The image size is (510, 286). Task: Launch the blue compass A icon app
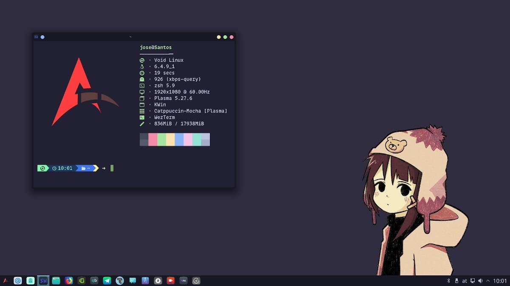(145, 280)
